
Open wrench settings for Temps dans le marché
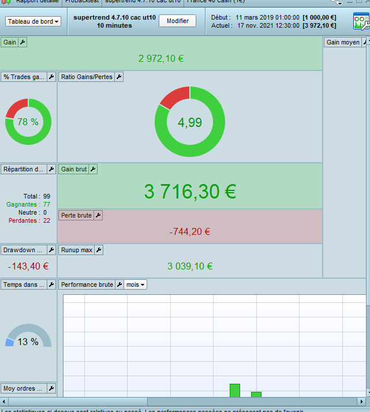(51, 284)
